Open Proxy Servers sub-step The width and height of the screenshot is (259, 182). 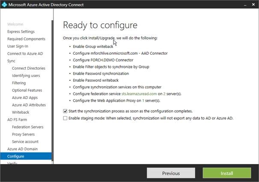pyautogui.click(x=23, y=134)
